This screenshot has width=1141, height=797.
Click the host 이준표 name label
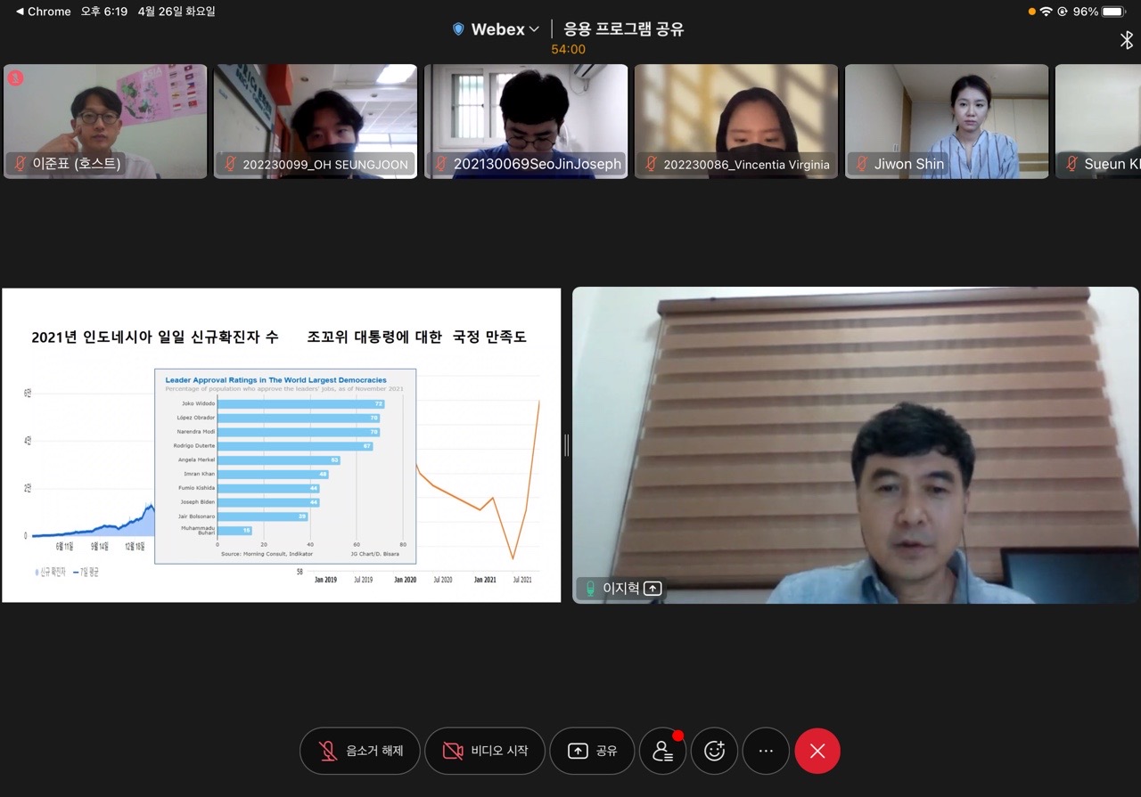click(x=77, y=164)
